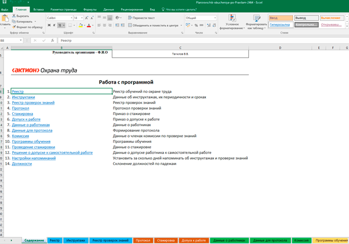This screenshot has height=244, width=349.
Task: Toggle bold formatting (Ж)
Action: (x=48, y=26)
